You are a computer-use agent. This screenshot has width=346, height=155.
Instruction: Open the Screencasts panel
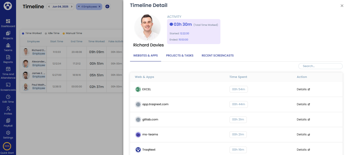coord(8,87)
